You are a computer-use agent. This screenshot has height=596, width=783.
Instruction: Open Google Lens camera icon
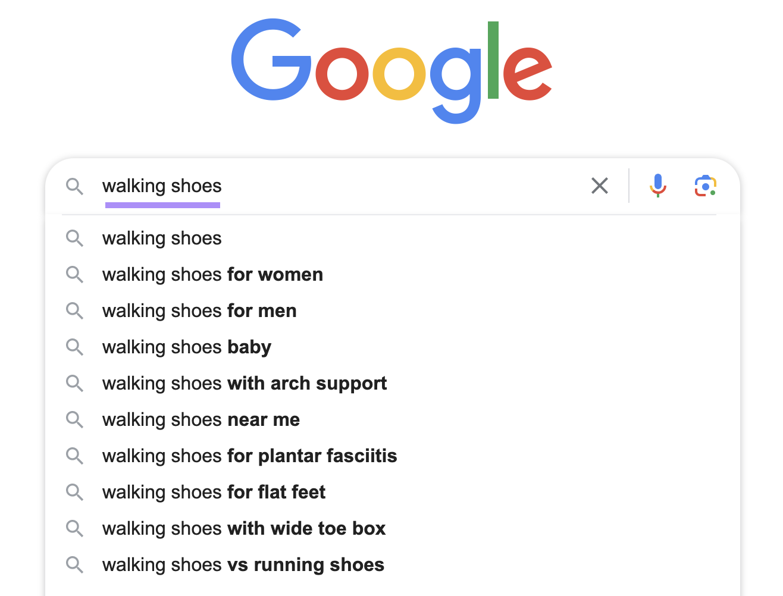click(x=705, y=186)
